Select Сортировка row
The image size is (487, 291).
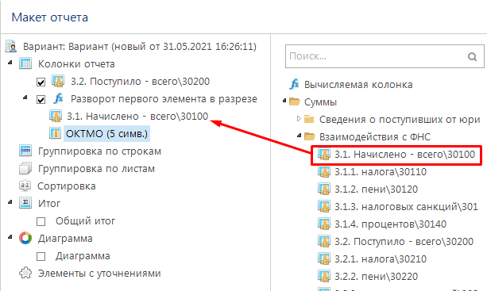click(67, 186)
